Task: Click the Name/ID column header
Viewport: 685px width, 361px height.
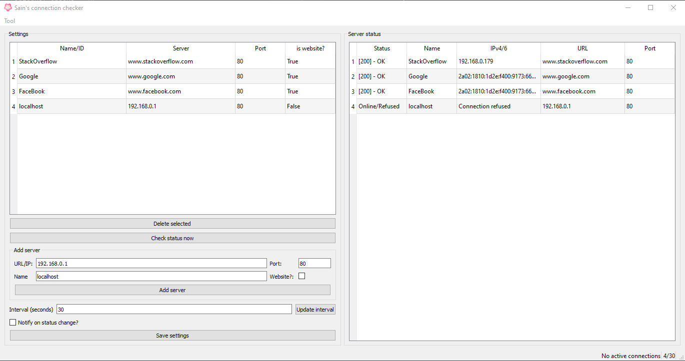Action: [x=71, y=48]
